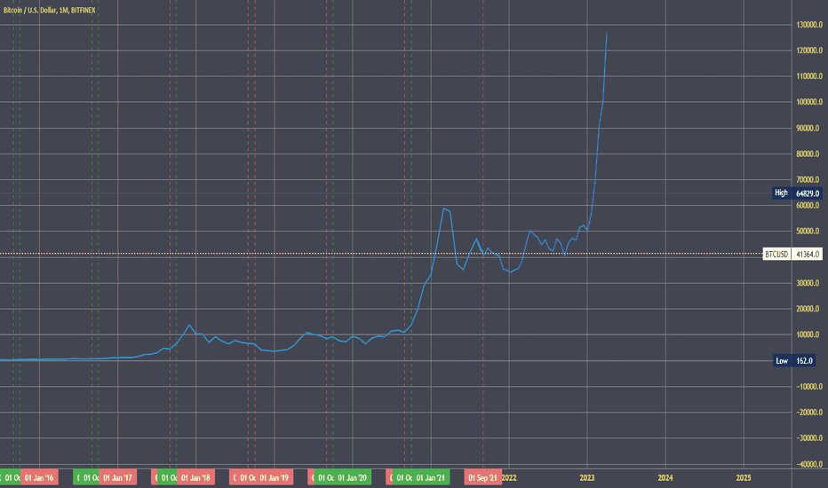
Task: Click the 20000.0 price axis value
Action: point(809,309)
